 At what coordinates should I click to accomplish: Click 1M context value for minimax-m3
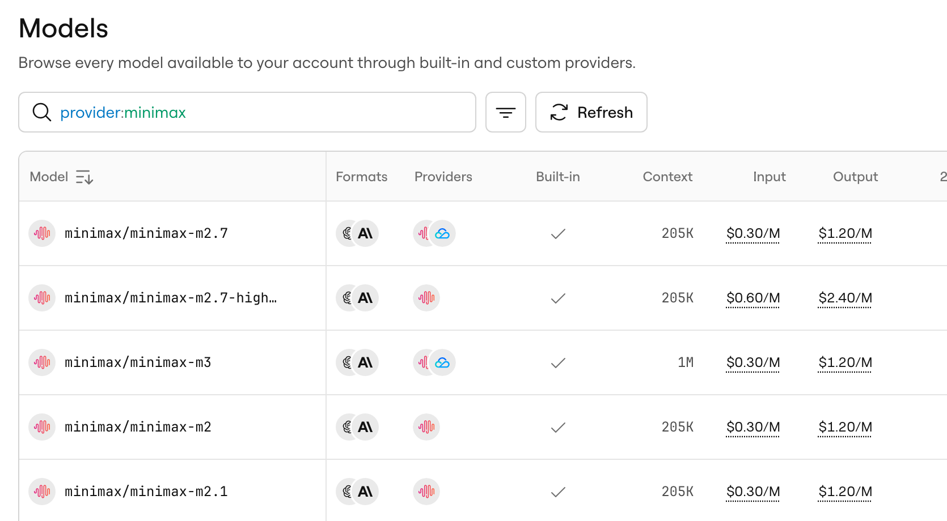click(x=686, y=362)
